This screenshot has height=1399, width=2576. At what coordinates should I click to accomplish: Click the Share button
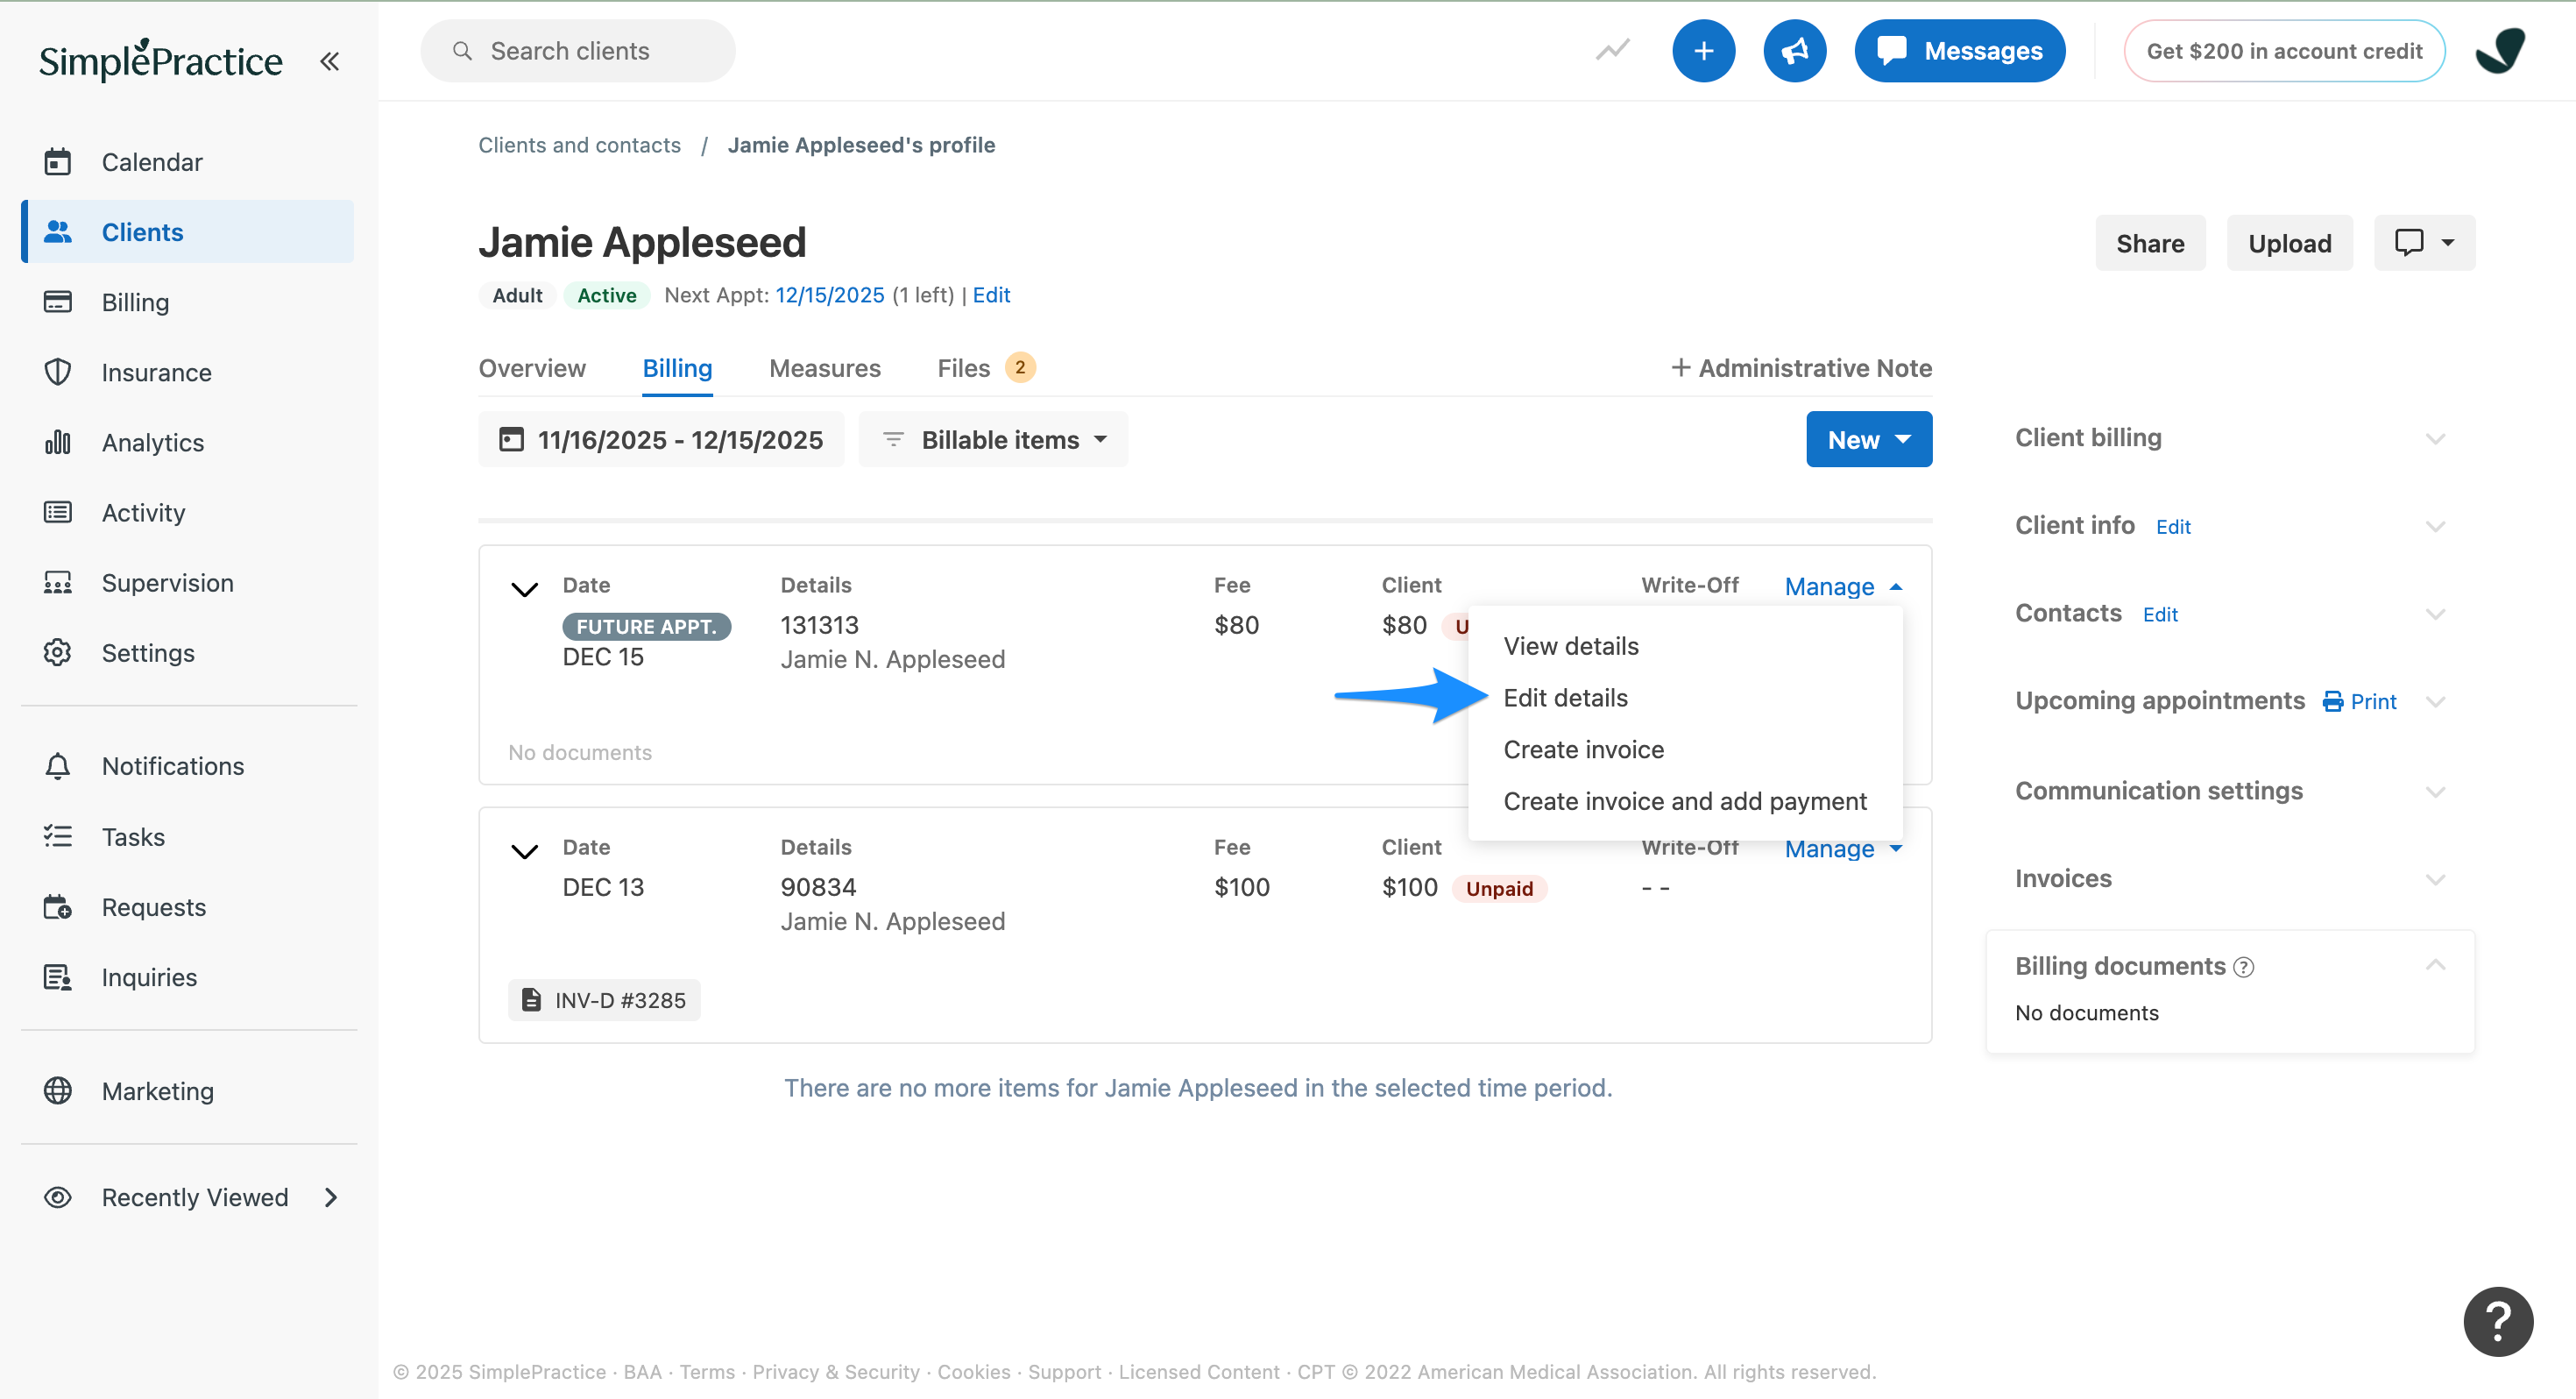pos(2150,243)
